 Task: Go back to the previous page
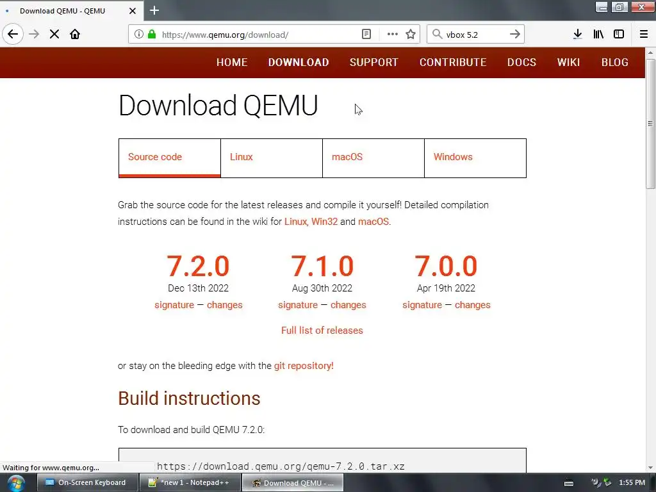click(x=13, y=35)
